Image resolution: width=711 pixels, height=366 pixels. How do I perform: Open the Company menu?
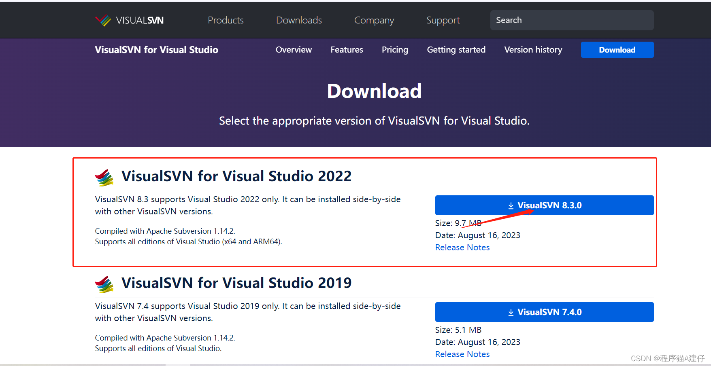tap(374, 20)
